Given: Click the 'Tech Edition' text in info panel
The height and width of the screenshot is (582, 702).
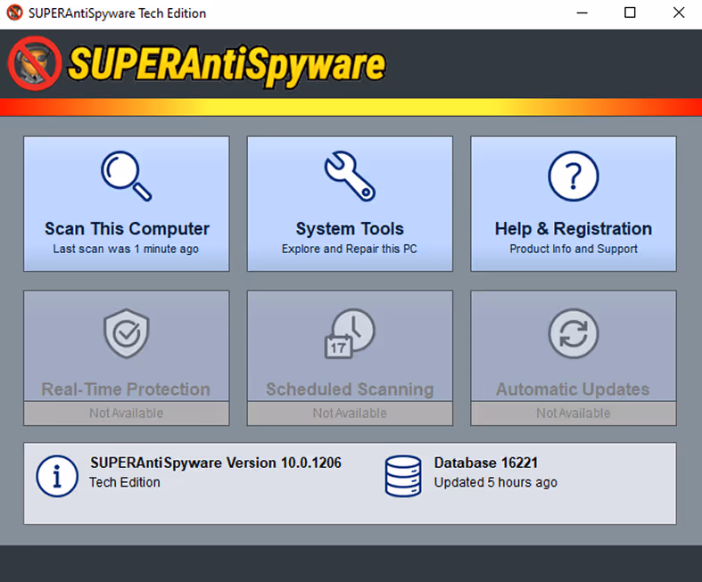Looking at the screenshot, I should [125, 482].
